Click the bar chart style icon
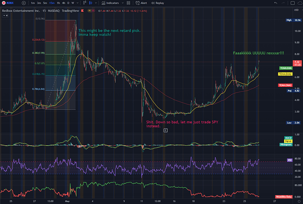The height and width of the screenshot is (204, 303). click(85, 3)
